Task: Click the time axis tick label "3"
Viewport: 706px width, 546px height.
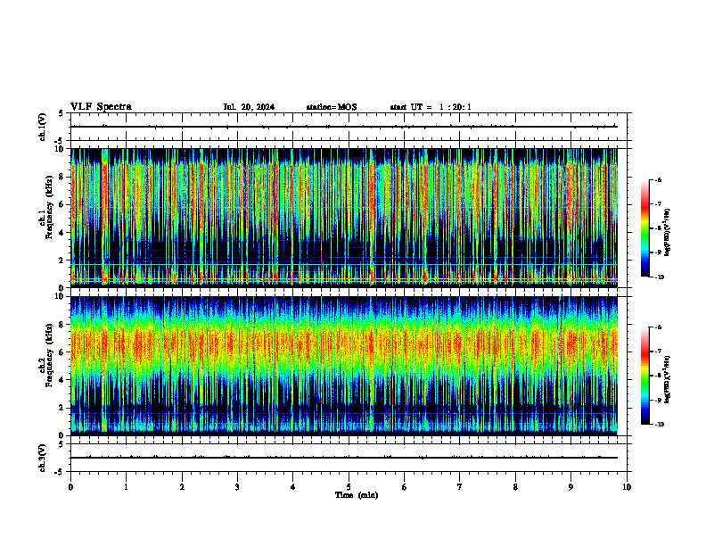Action: click(x=237, y=487)
